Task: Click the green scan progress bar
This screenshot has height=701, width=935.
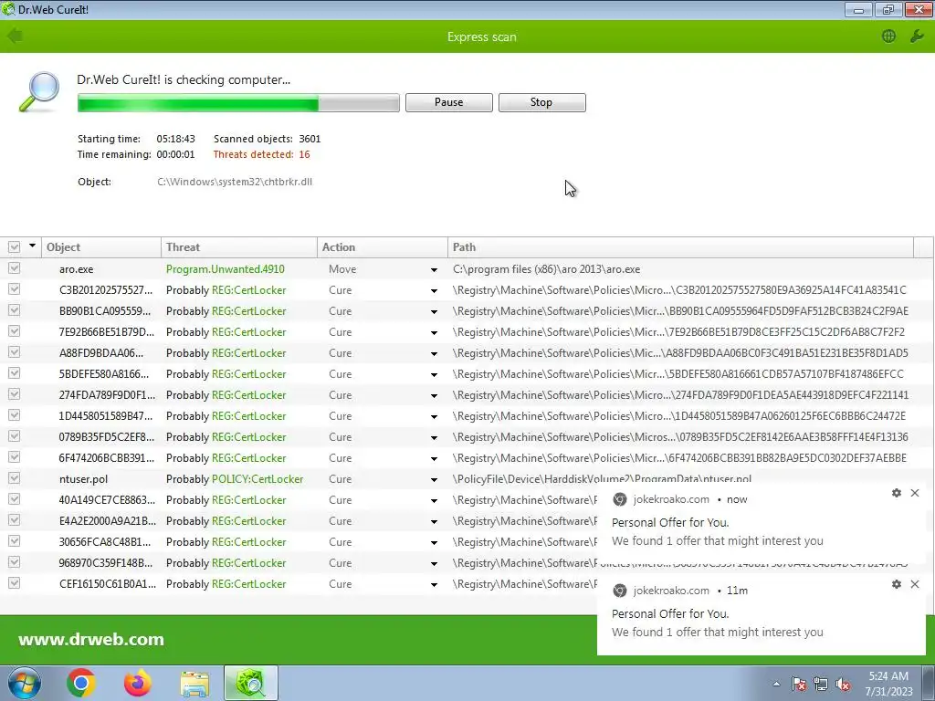Action: point(238,102)
